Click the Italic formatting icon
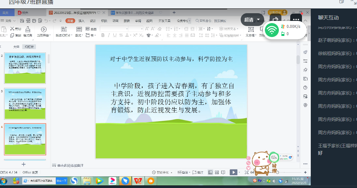 [x=109, y=36]
